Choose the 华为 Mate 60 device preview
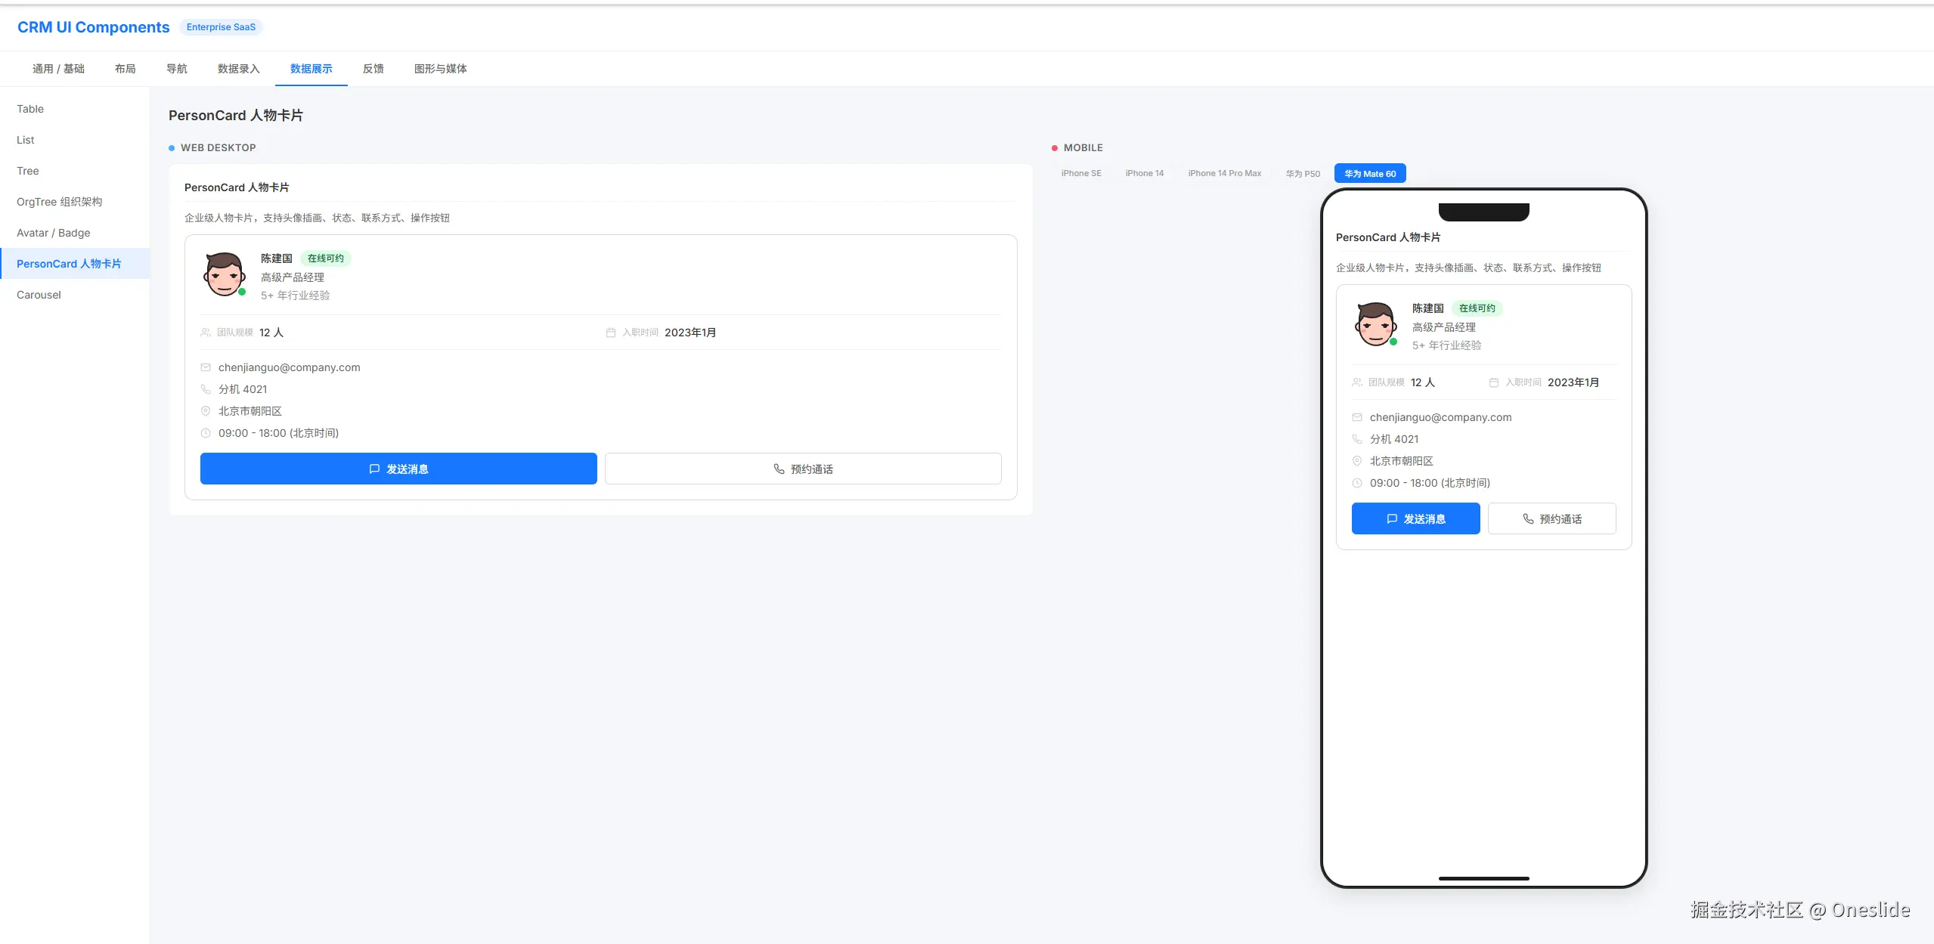The height and width of the screenshot is (944, 1934). 1370,173
